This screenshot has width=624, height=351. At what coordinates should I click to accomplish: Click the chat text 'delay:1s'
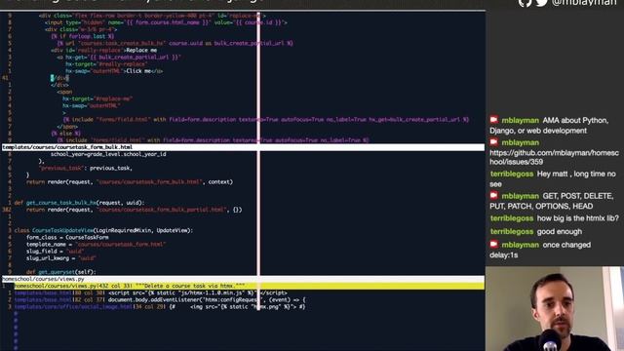click(503, 255)
